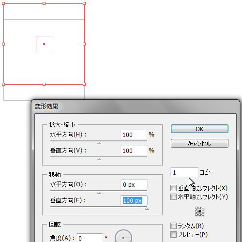The height and width of the screenshot is (242, 242).
Task: Click the bottom-middle bounding box handle
Action: pyautogui.click(x=44, y=84)
